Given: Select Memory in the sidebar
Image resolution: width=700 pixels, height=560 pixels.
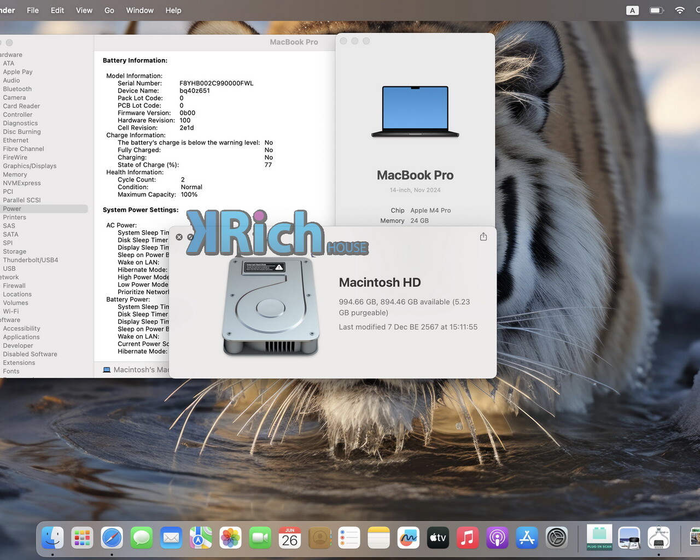Looking at the screenshot, I should pyautogui.click(x=15, y=174).
